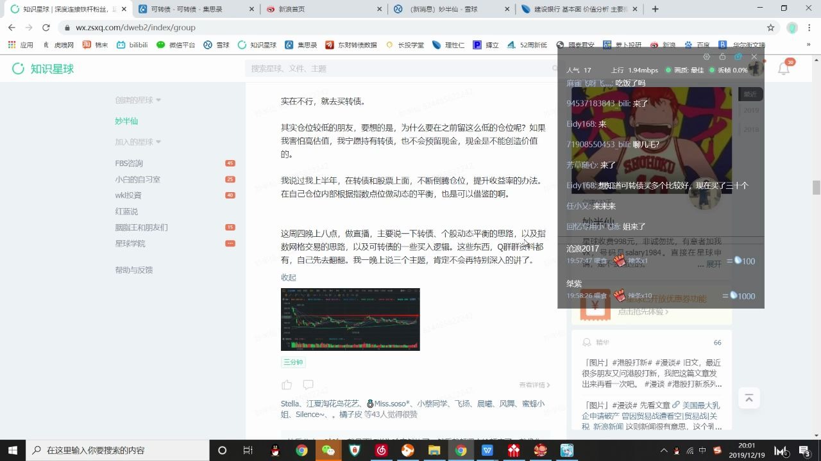The width and height of the screenshot is (821, 461).
Task: Open the wkl投资 planet
Action: (128, 195)
